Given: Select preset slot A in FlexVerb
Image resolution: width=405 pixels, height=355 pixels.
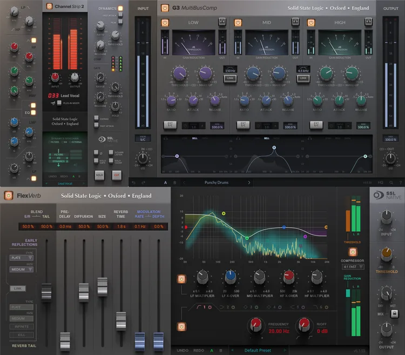Looking at the screenshot, I should coord(212,350).
